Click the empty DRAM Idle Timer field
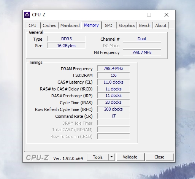This screenshot has height=179, width=195. pos(114,123)
